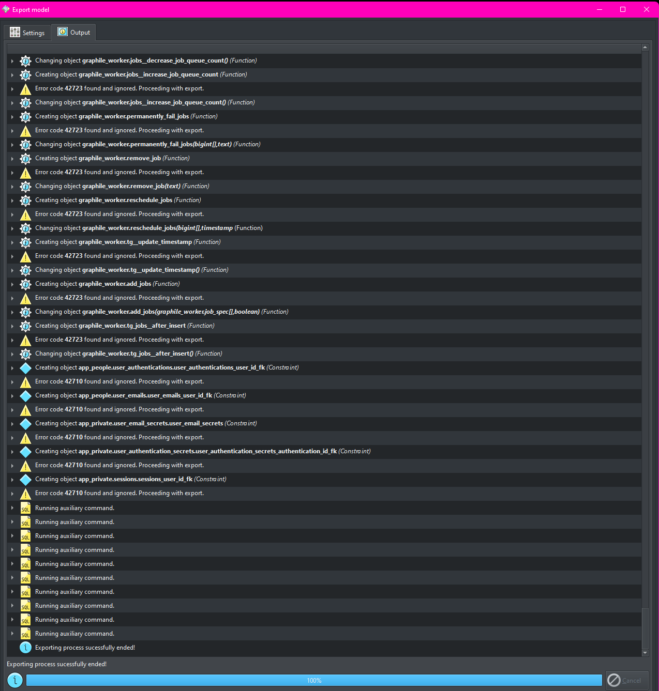Click the 'Exporting process sucessfully ended!' status message
The image size is (659, 691).
click(57, 664)
